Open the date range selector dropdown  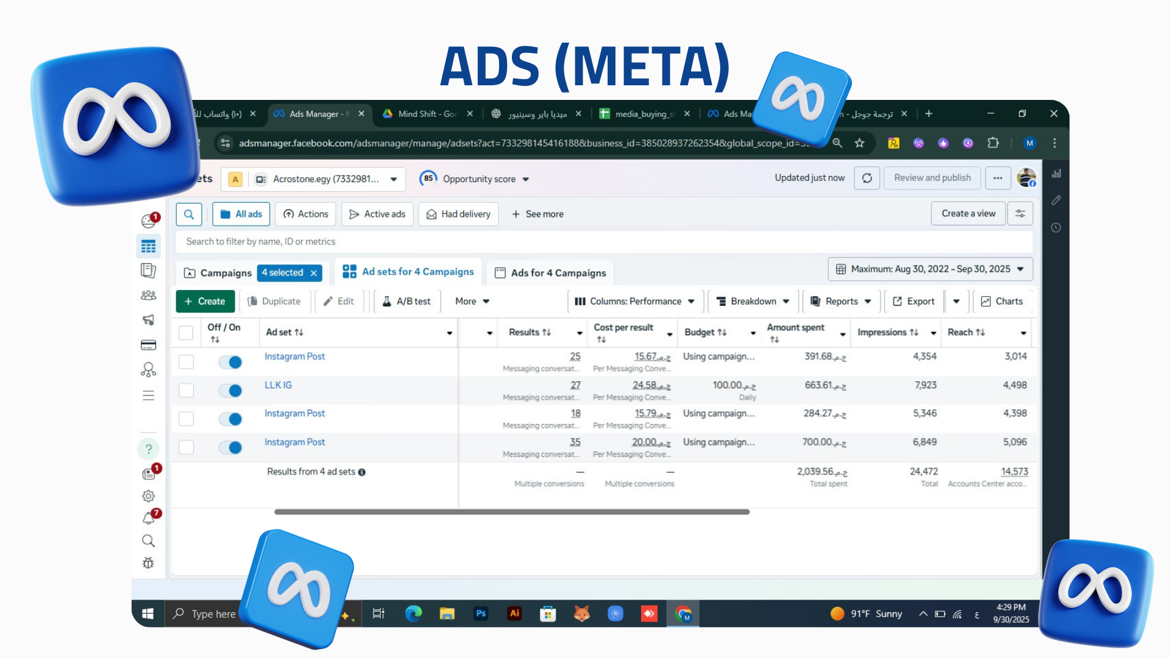[930, 269]
